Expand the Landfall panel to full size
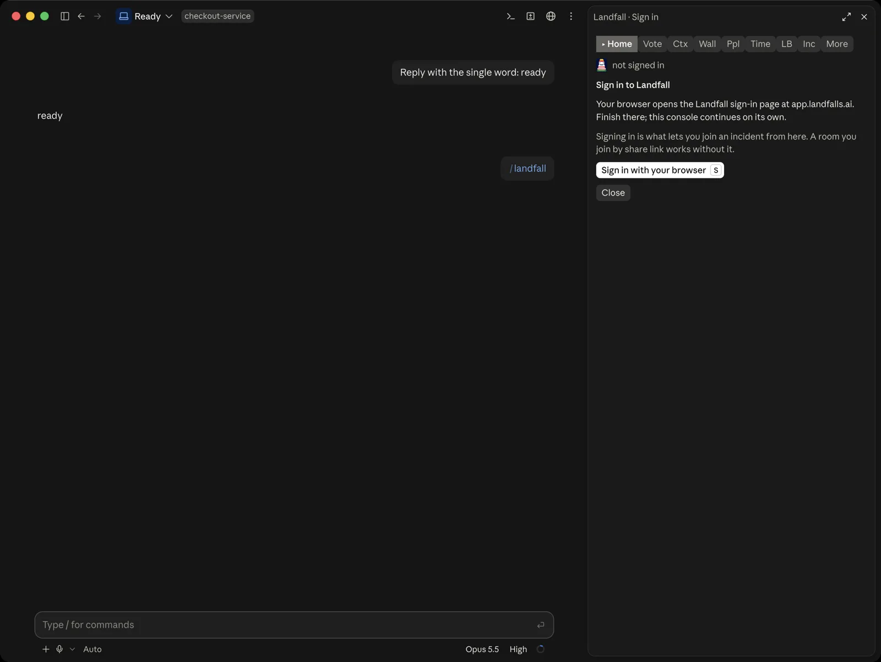This screenshot has height=662, width=881. pos(846,17)
